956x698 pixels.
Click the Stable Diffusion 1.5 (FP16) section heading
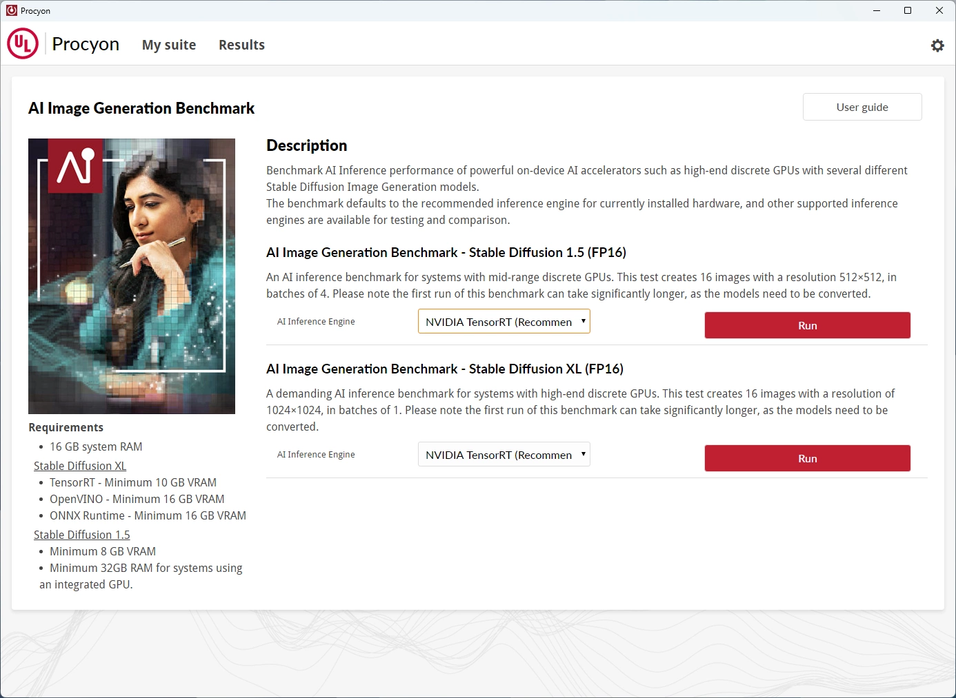(446, 252)
